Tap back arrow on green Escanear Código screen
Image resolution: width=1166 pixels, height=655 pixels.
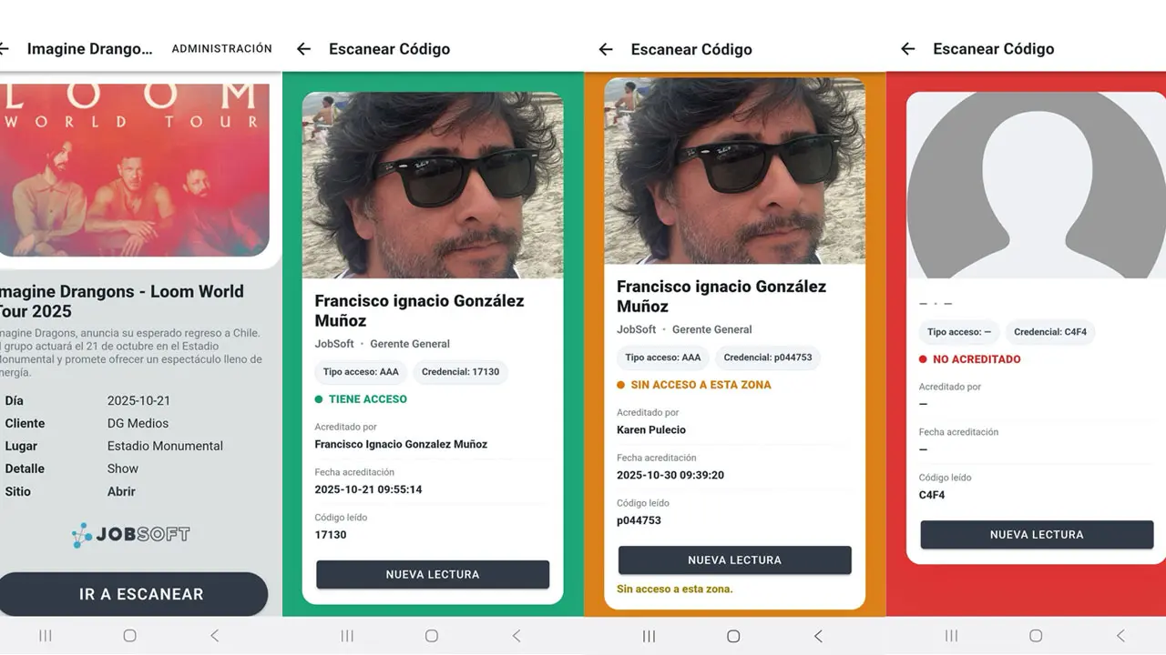[x=304, y=49]
